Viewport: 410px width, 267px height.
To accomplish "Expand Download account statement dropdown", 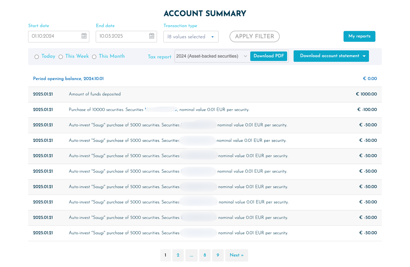I will [331, 56].
